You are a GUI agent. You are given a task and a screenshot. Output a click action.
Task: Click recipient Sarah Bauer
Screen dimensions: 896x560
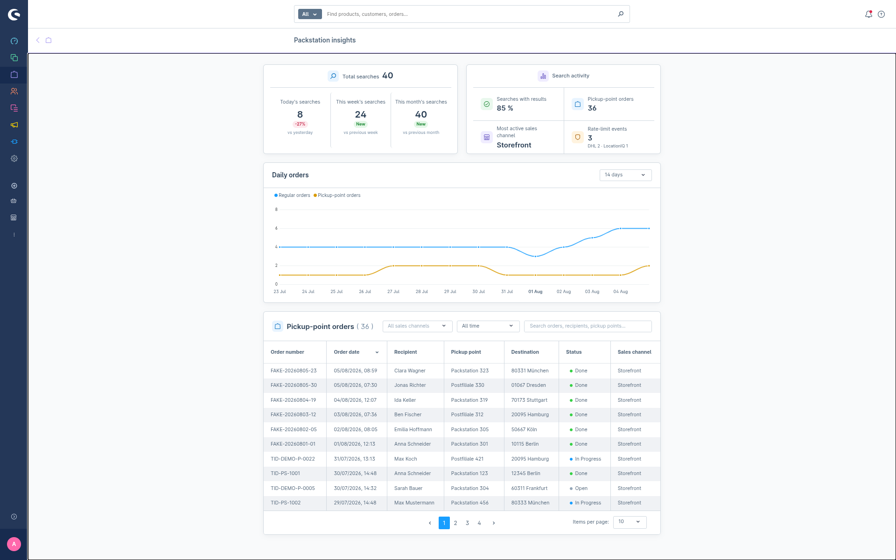(408, 489)
